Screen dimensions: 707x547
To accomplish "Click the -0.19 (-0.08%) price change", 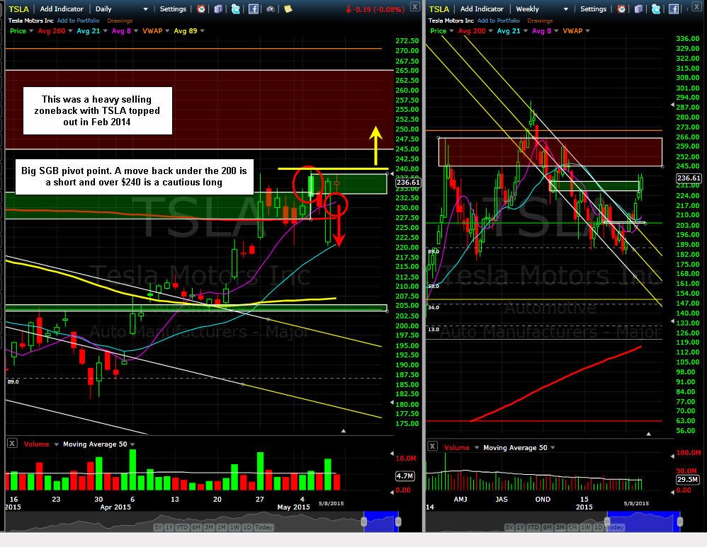I will (x=375, y=9).
